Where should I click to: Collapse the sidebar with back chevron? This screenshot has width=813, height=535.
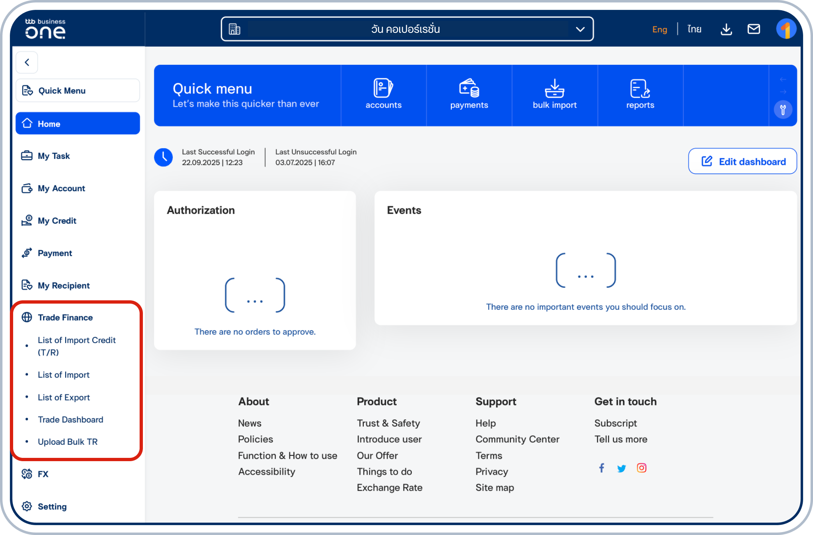tap(27, 62)
